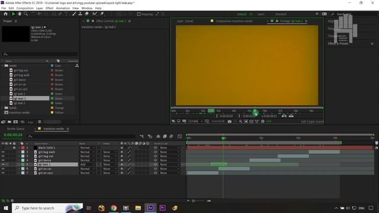Select the Puppet Pin tool

pos(102,14)
